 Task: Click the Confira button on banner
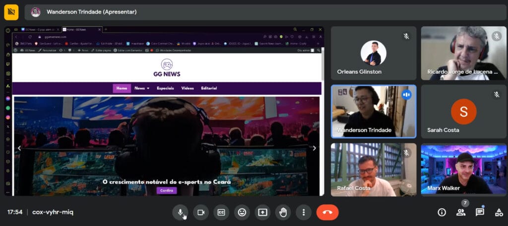click(166, 190)
